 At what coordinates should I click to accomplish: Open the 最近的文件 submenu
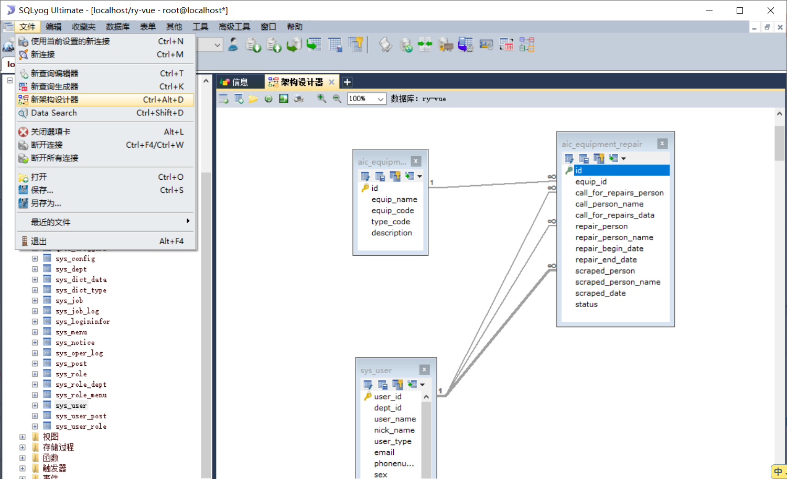coord(105,222)
